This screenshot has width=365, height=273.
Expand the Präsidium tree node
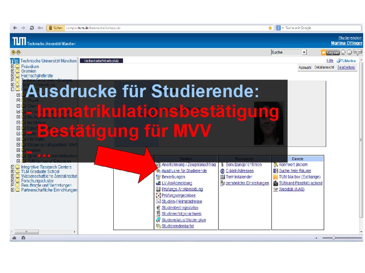(12, 66)
